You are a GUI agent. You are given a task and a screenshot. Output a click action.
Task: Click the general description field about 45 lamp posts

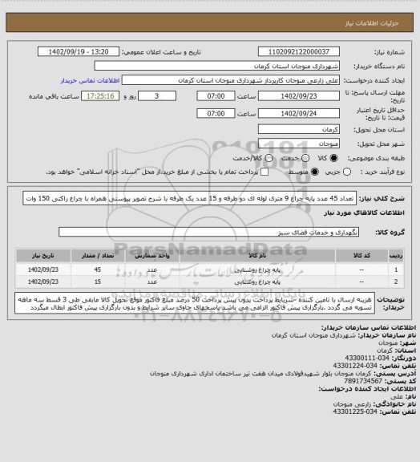(190, 198)
